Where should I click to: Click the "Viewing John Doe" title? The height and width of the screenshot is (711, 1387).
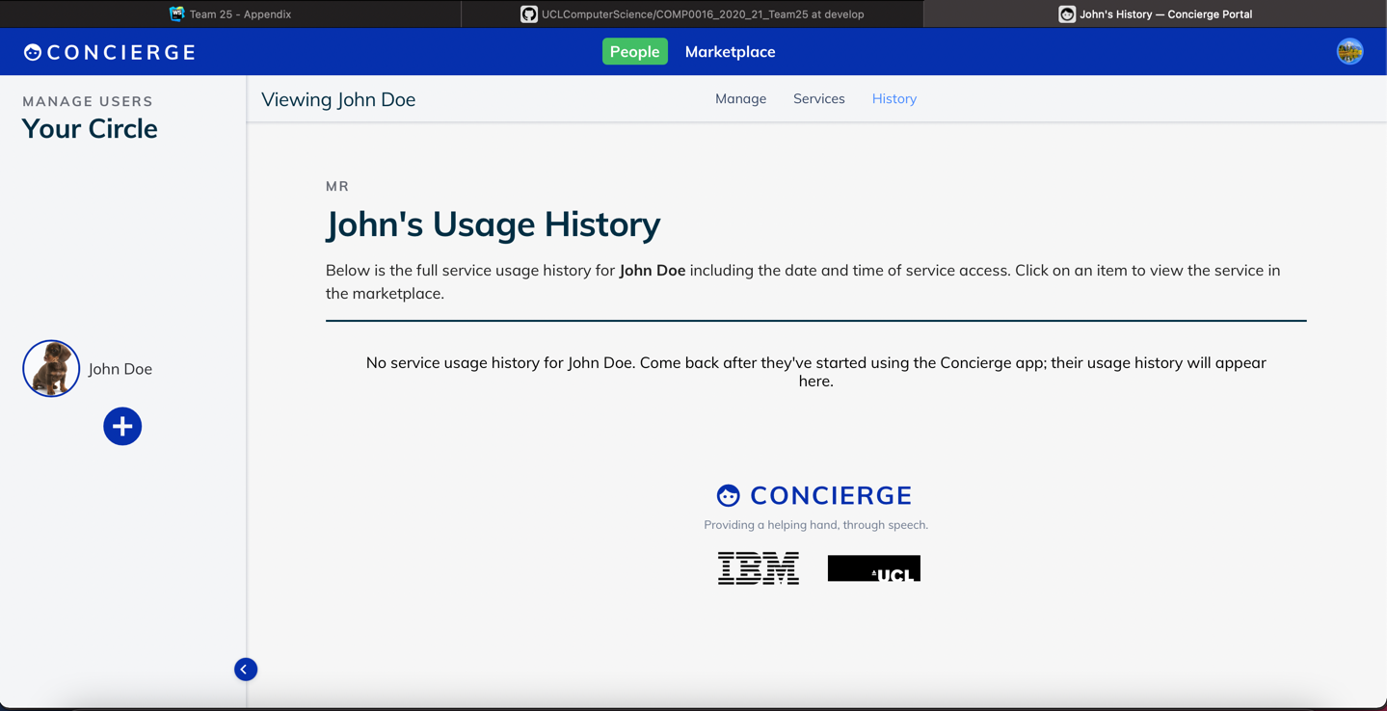click(x=338, y=99)
